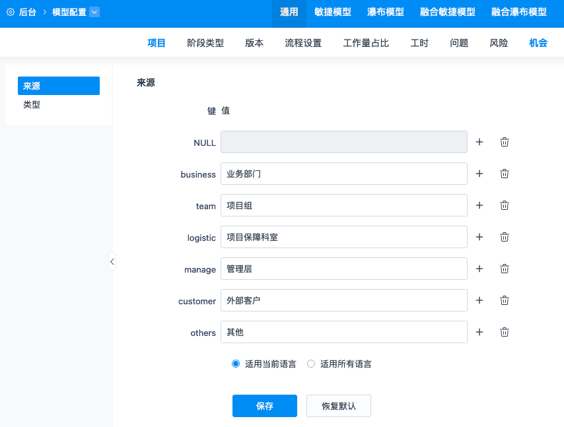Click the 业务部门 value input field

pyautogui.click(x=343, y=174)
